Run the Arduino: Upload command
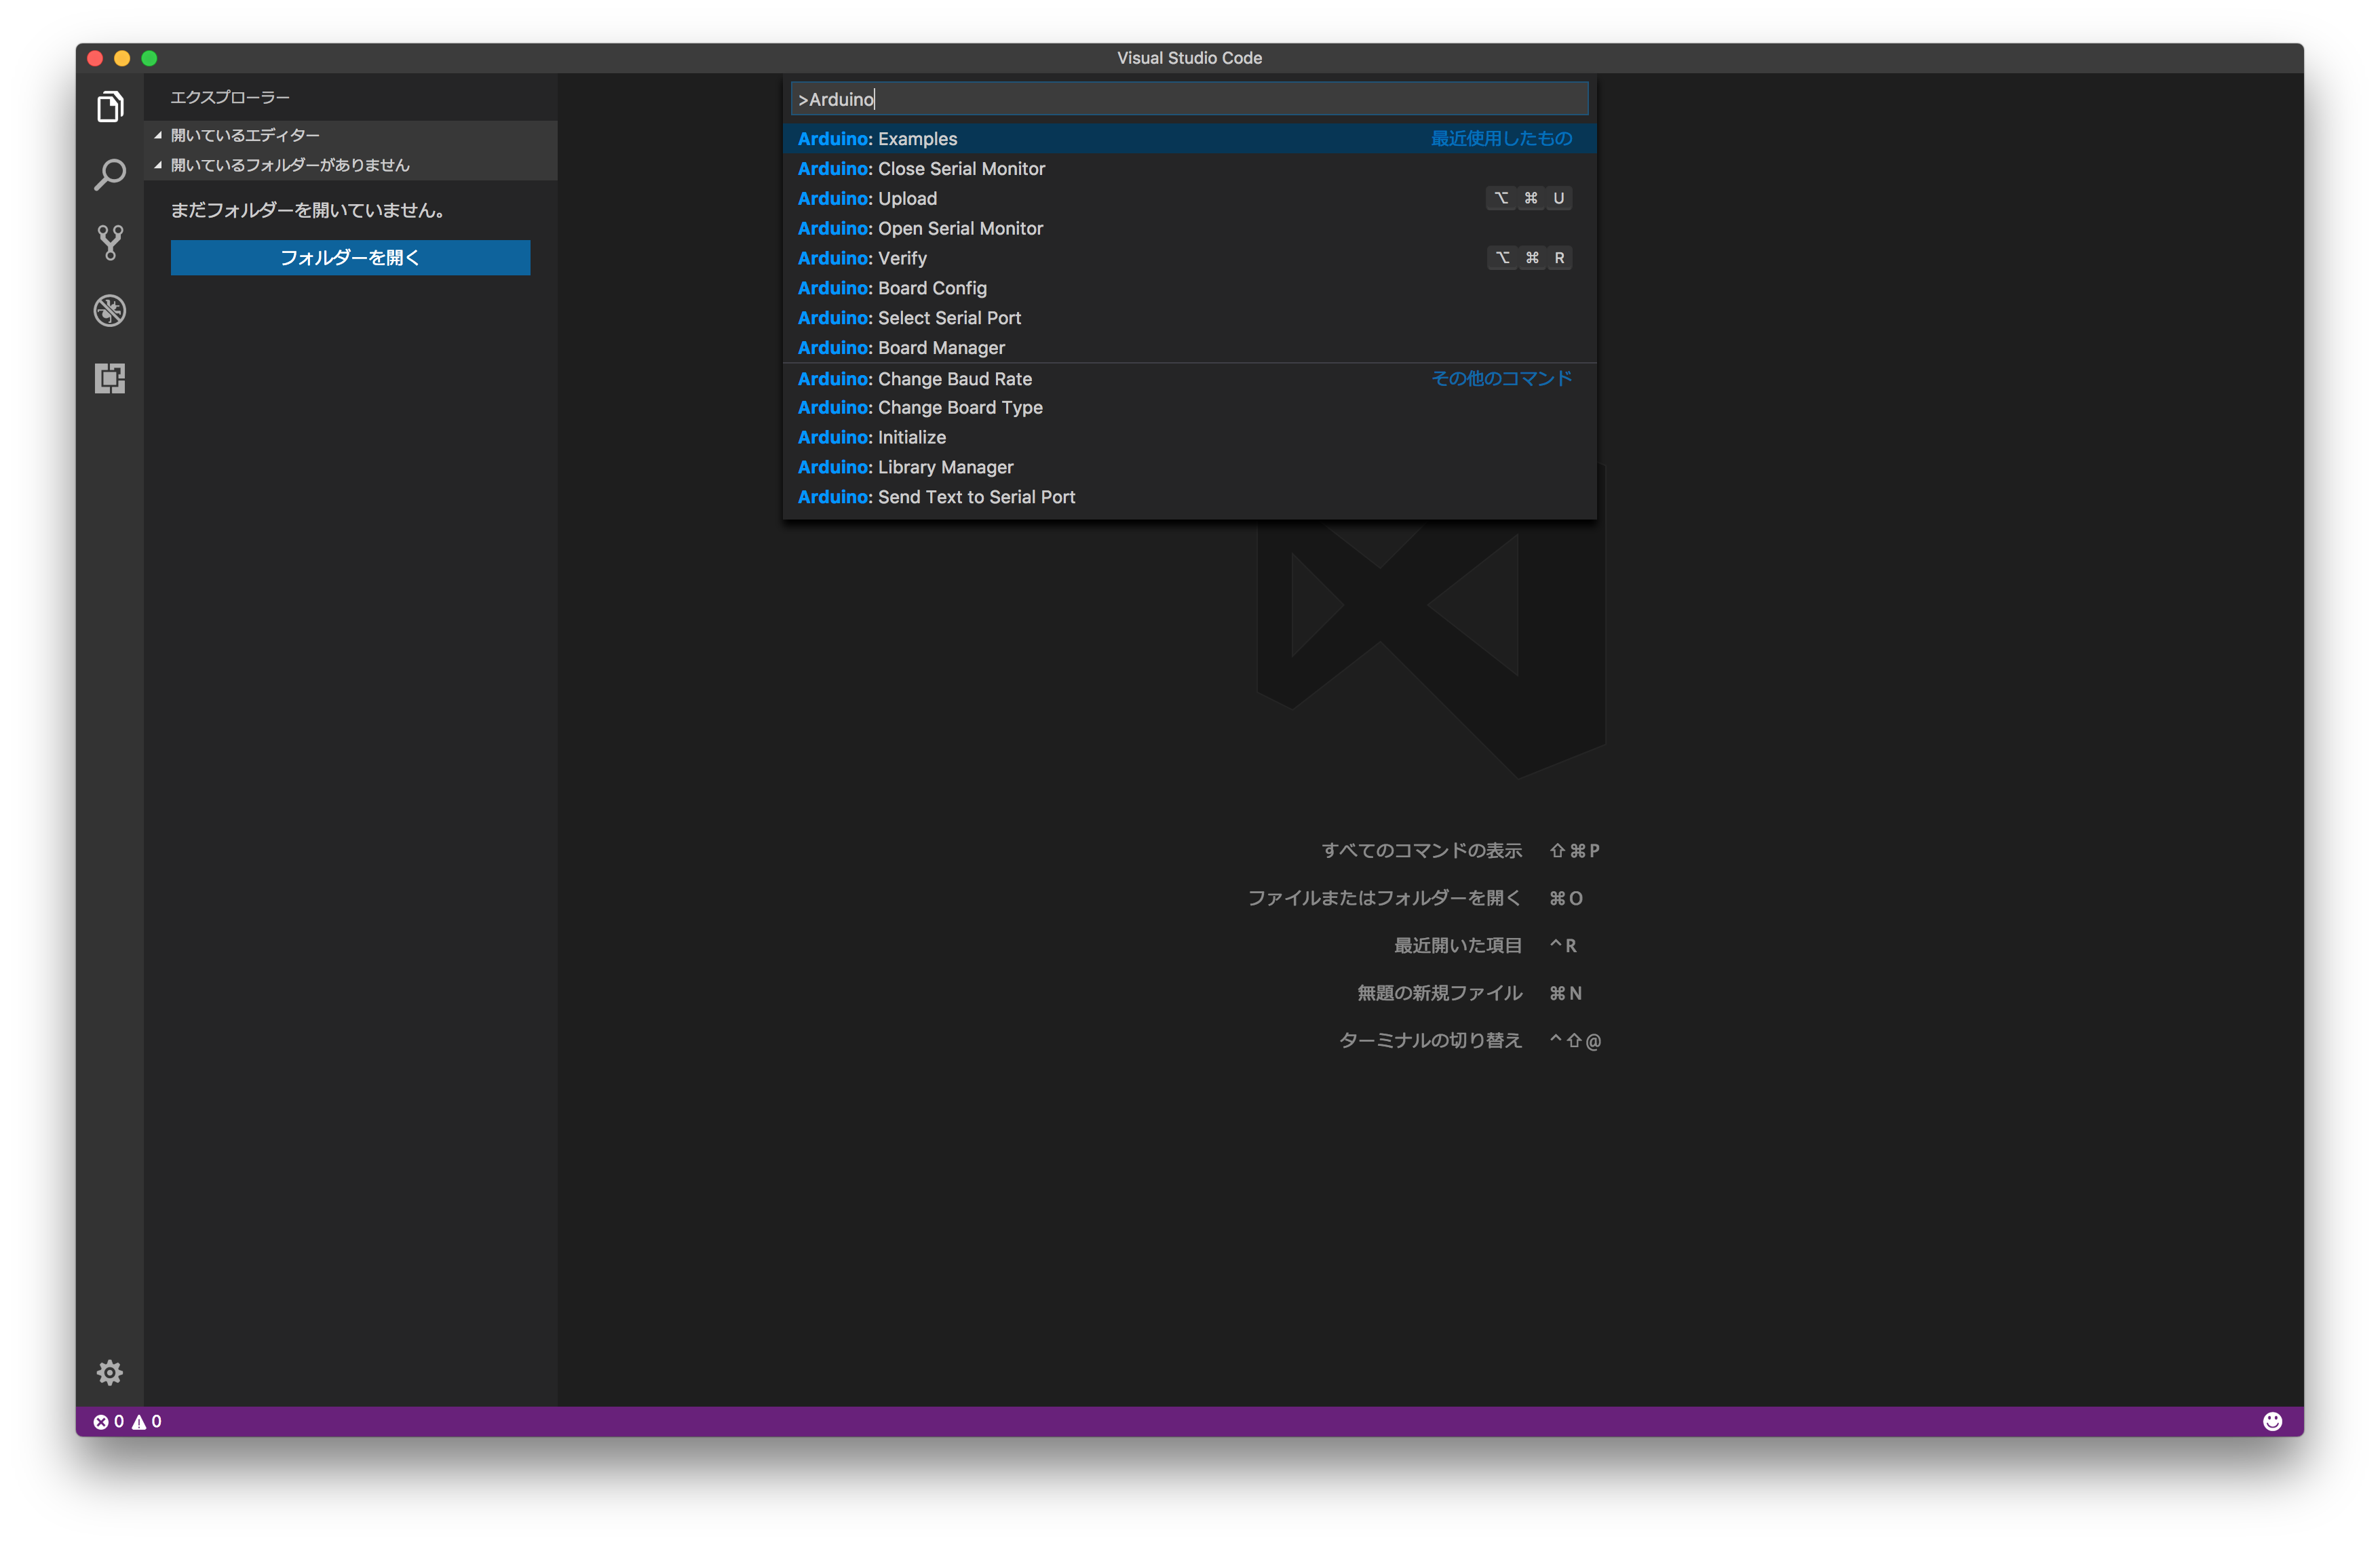Screen dimensions: 2380x1545 click(867, 198)
